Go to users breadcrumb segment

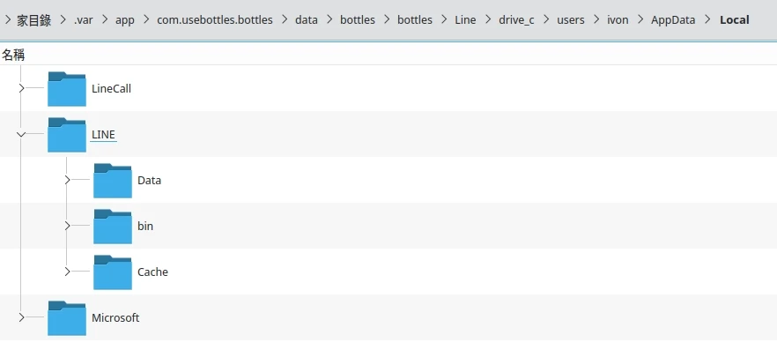(x=570, y=19)
